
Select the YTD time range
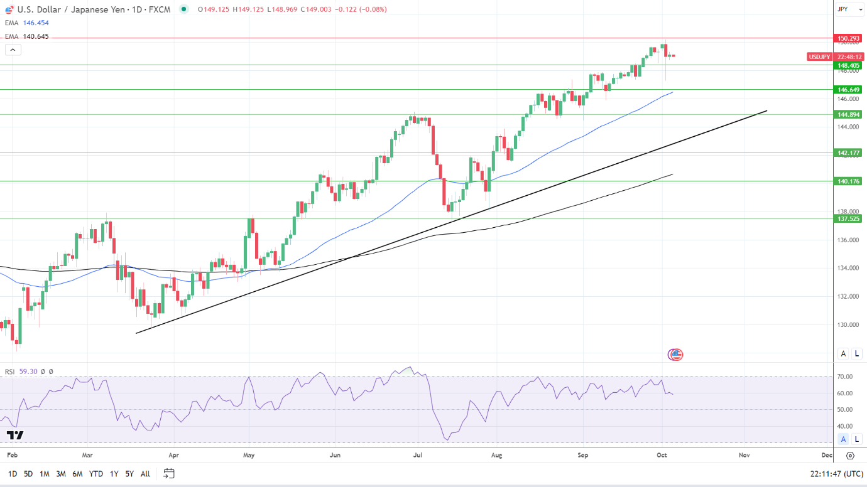96,474
